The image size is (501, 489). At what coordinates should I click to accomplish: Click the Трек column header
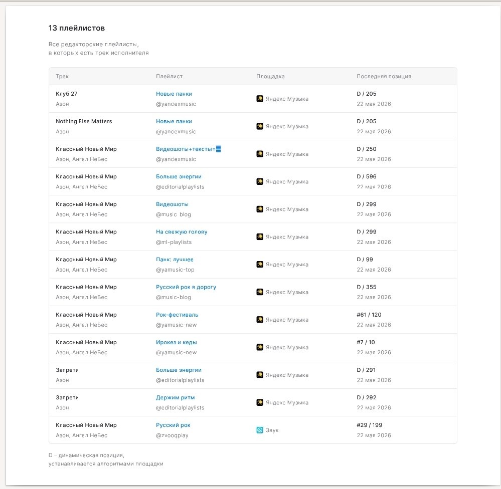point(62,76)
